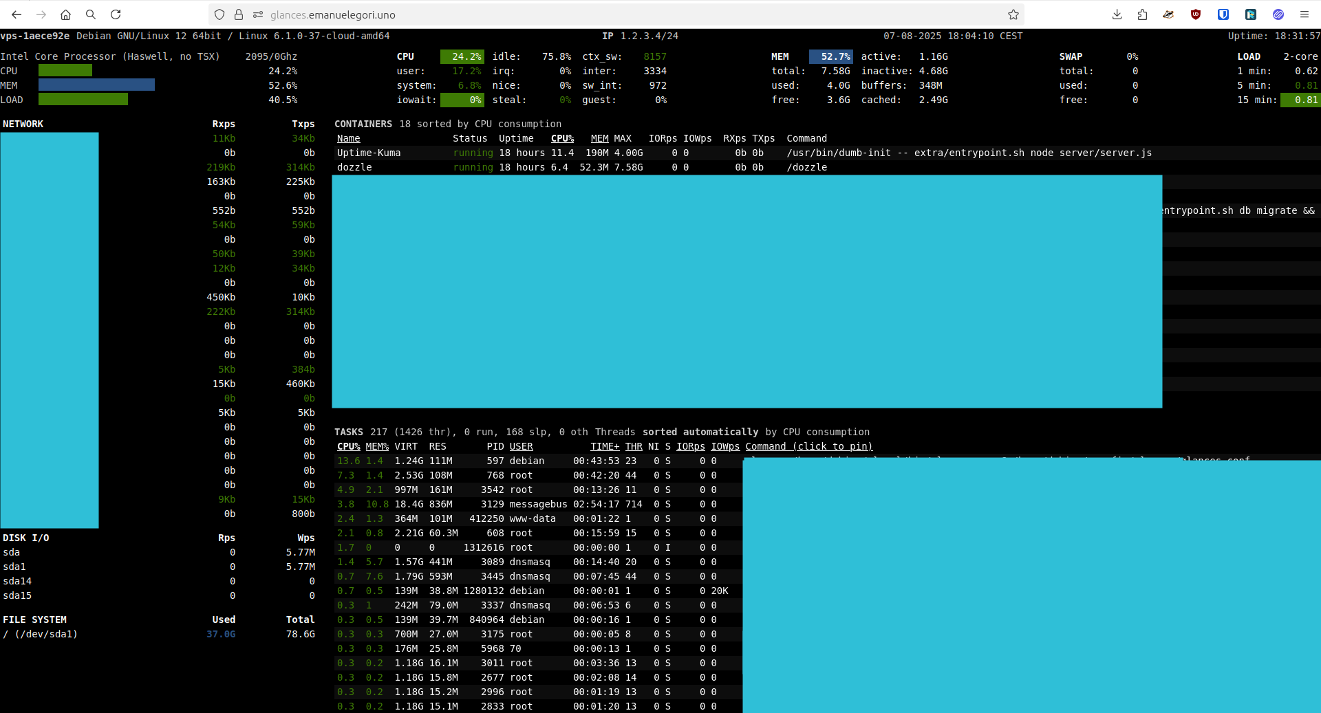The image size is (1321, 713).
Task: Open the Bitwarden extension icon
Action: pos(1223,14)
